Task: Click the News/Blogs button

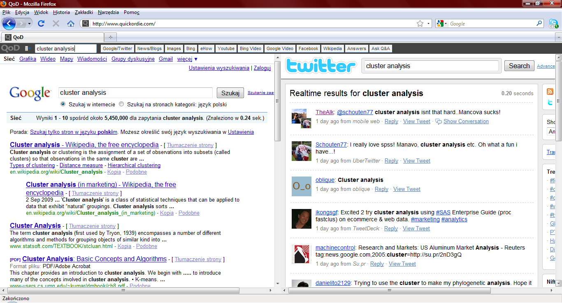Action: 150,48
